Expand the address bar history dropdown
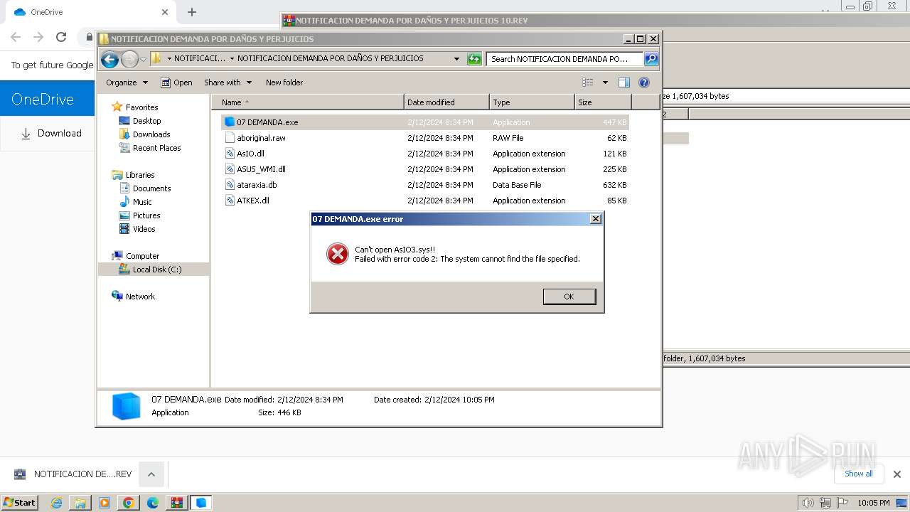 [x=456, y=59]
